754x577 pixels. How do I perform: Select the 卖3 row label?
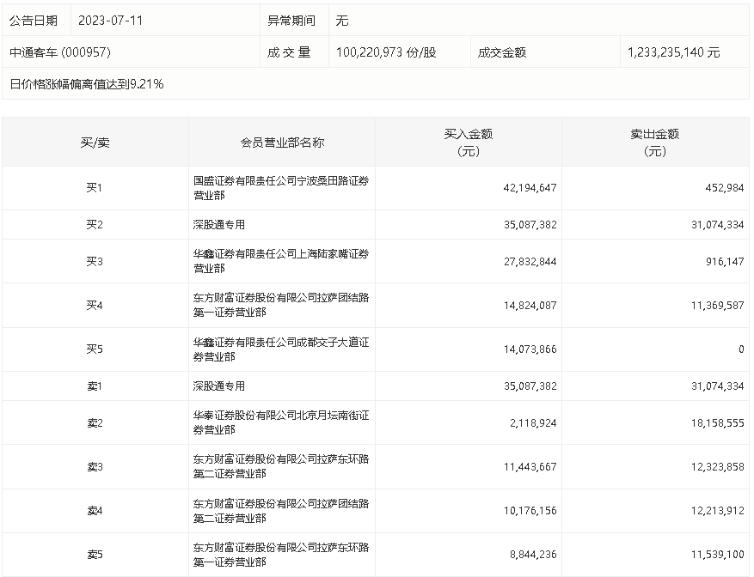pos(95,467)
